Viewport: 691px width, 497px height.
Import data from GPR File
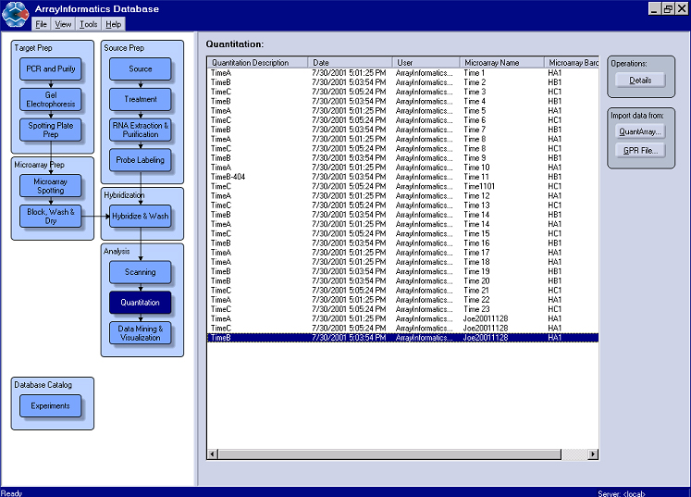[640, 150]
